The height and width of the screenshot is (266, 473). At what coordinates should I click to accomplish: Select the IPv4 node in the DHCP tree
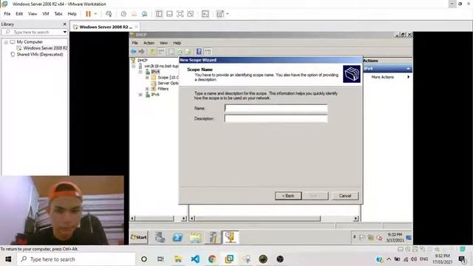(155, 72)
